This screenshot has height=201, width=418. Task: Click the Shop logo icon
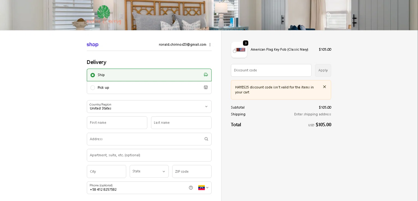coord(93,45)
